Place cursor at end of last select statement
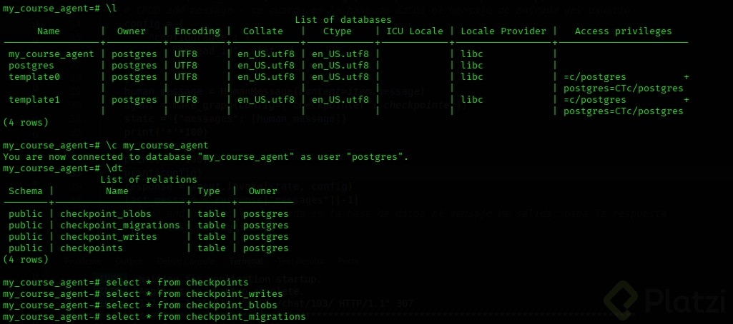The height and width of the screenshot is (324, 733). click(306, 317)
